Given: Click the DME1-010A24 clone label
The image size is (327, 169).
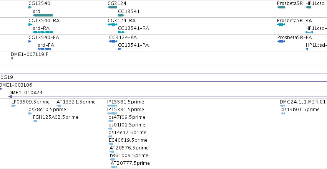Looking at the screenshot, I should pos(25,92).
